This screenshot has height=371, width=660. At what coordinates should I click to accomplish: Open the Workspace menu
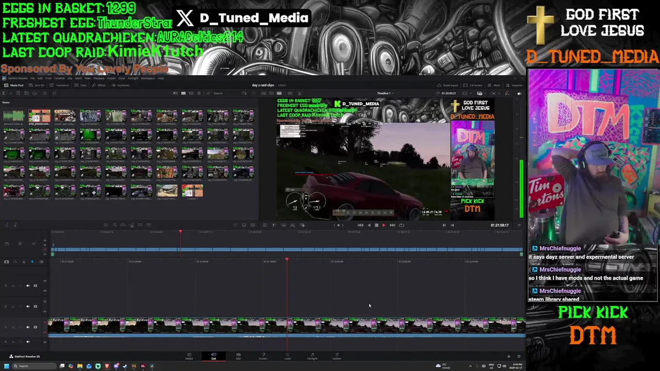click(x=148, y=78)
